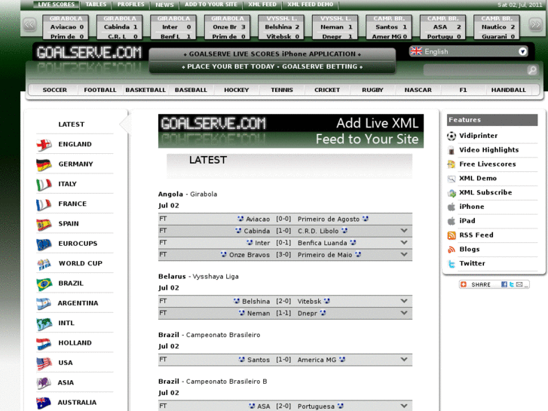The height and width of the screenshot is (411, 548).
Task: Click the Spain flag icon
Action: tap(44, 224)
